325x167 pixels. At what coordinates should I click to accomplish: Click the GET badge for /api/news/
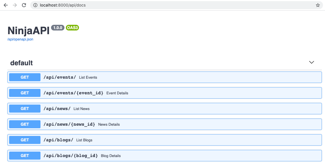pyautogui.click(x=25, y=109)
